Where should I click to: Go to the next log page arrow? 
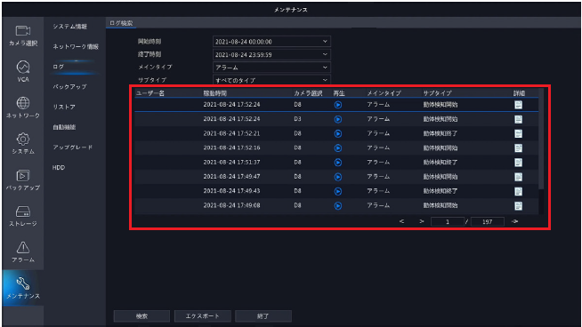pyautogui.click(x=421, y=221)
